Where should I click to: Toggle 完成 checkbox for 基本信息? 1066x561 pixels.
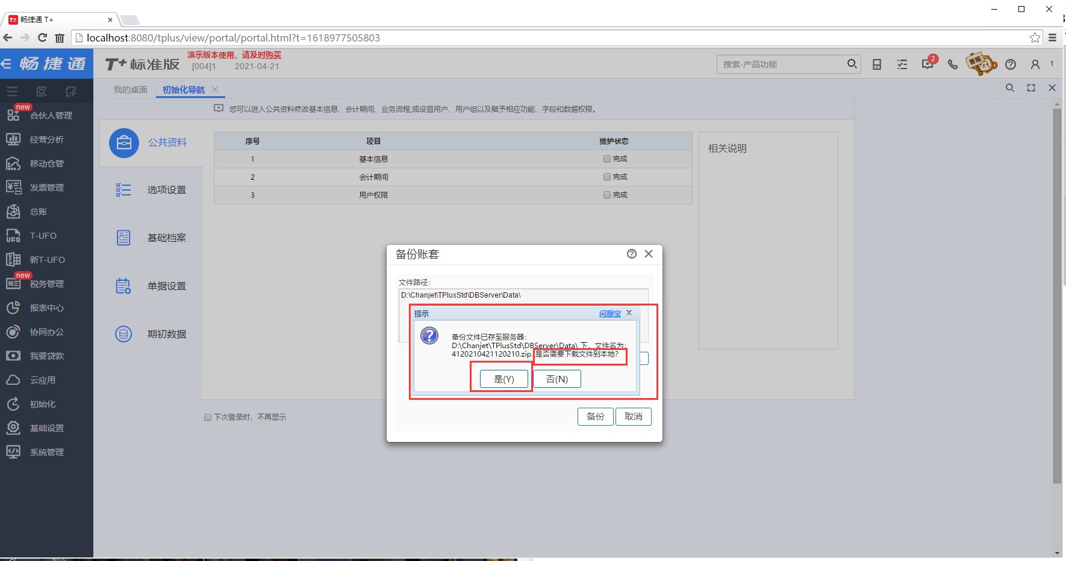[x=607, y=159]
